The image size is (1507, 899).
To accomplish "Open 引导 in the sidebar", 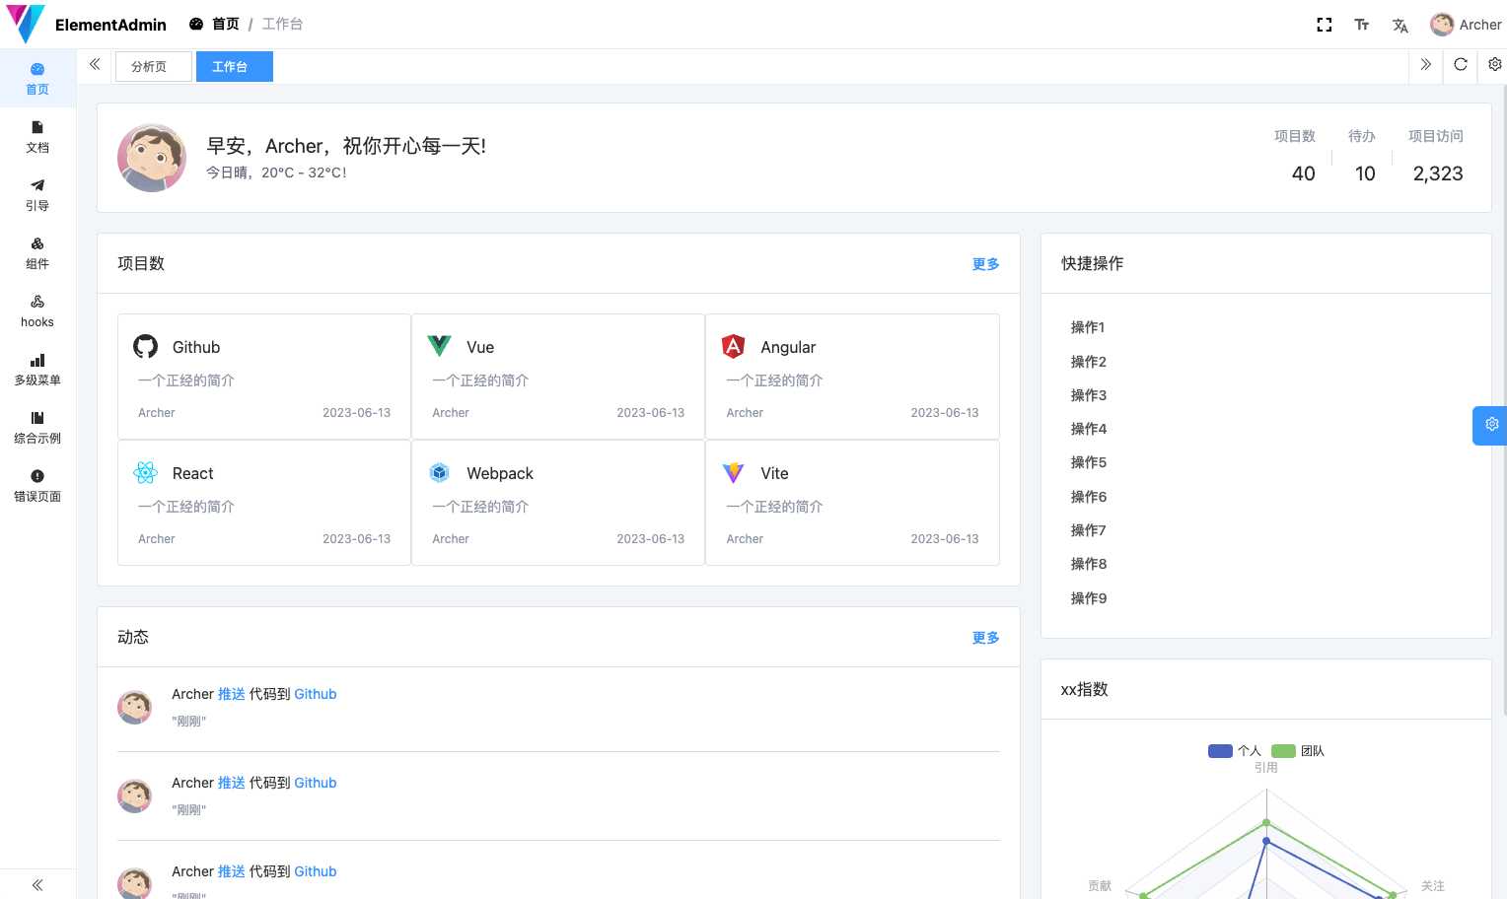I will [x=37, y=195].
